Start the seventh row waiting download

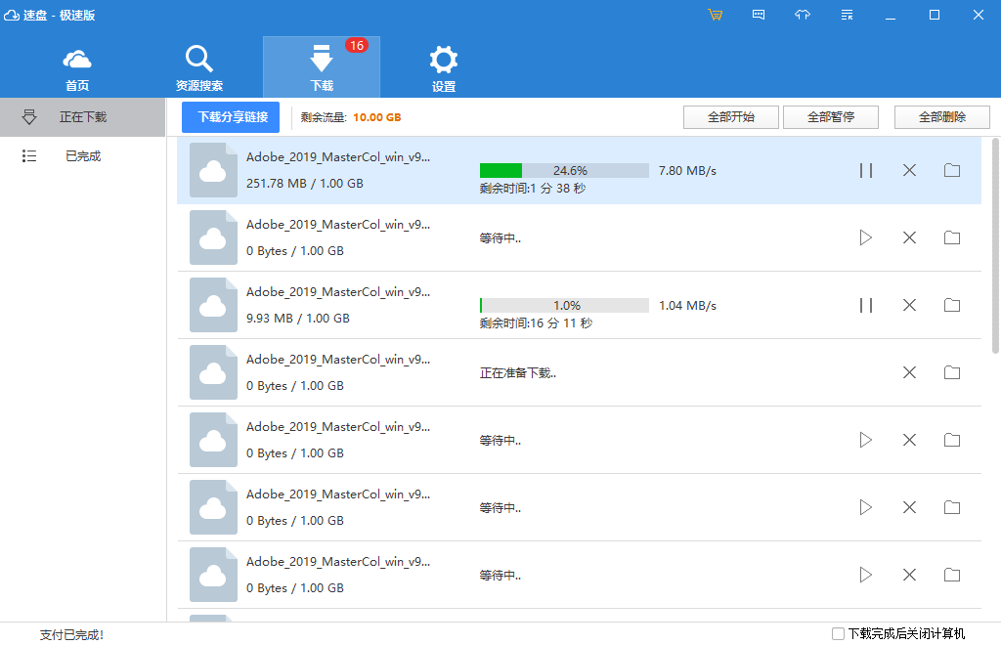[x=866, y=576]
